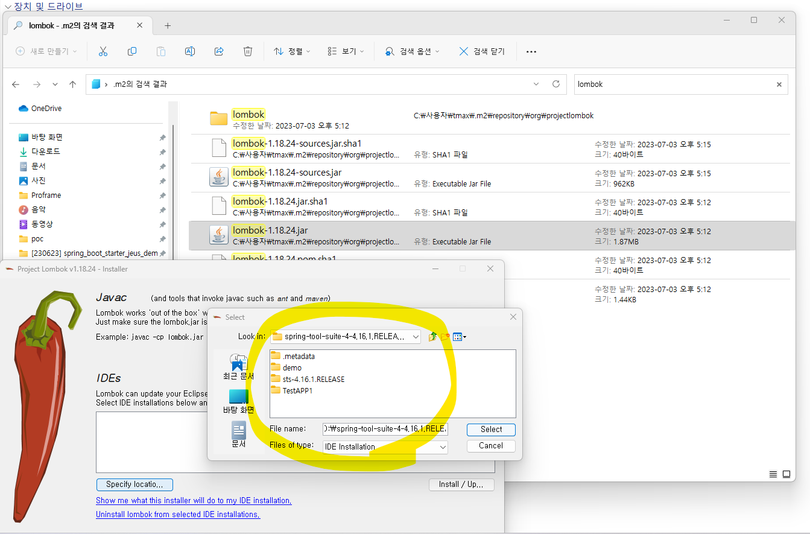Click the File name input field

pyautogui.click(x=385, y=429)
